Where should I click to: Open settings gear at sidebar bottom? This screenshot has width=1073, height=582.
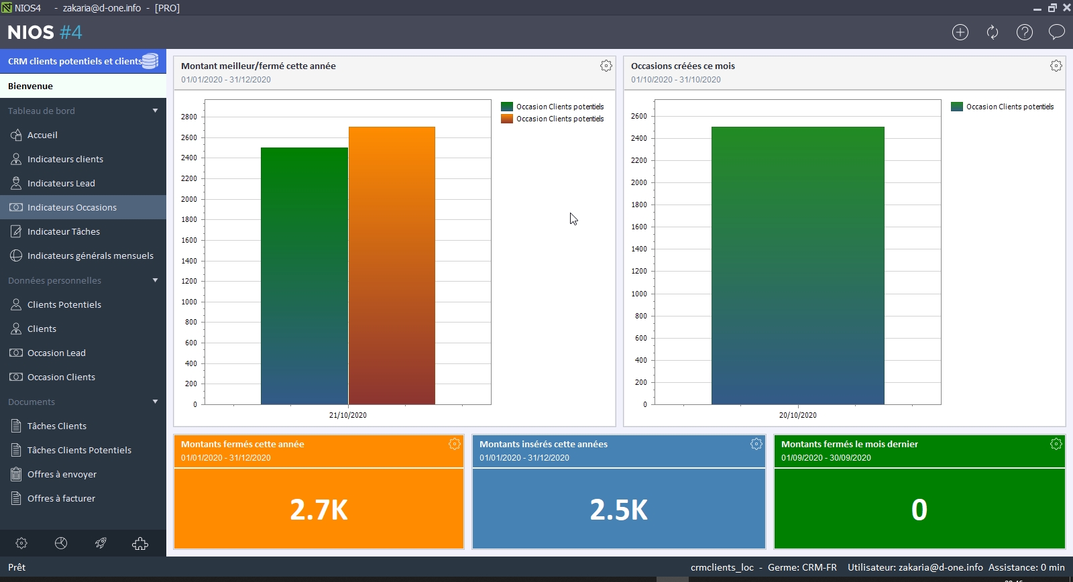(21, 543)
